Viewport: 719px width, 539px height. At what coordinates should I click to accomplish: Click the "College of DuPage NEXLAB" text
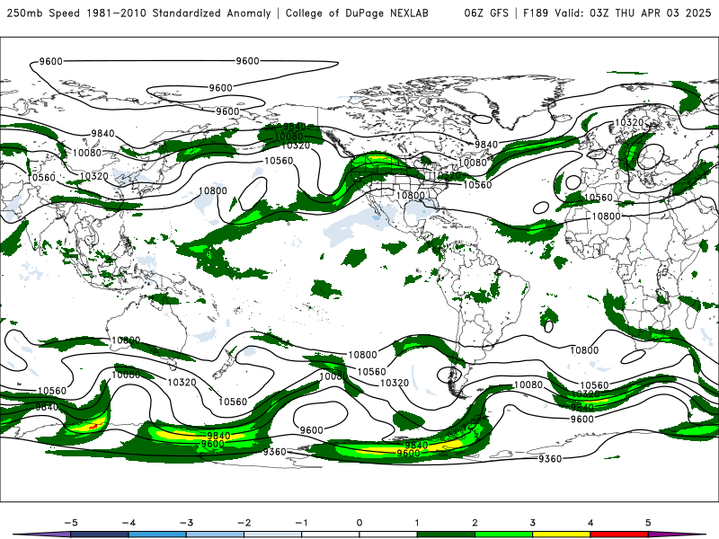[x=357, y=13]
